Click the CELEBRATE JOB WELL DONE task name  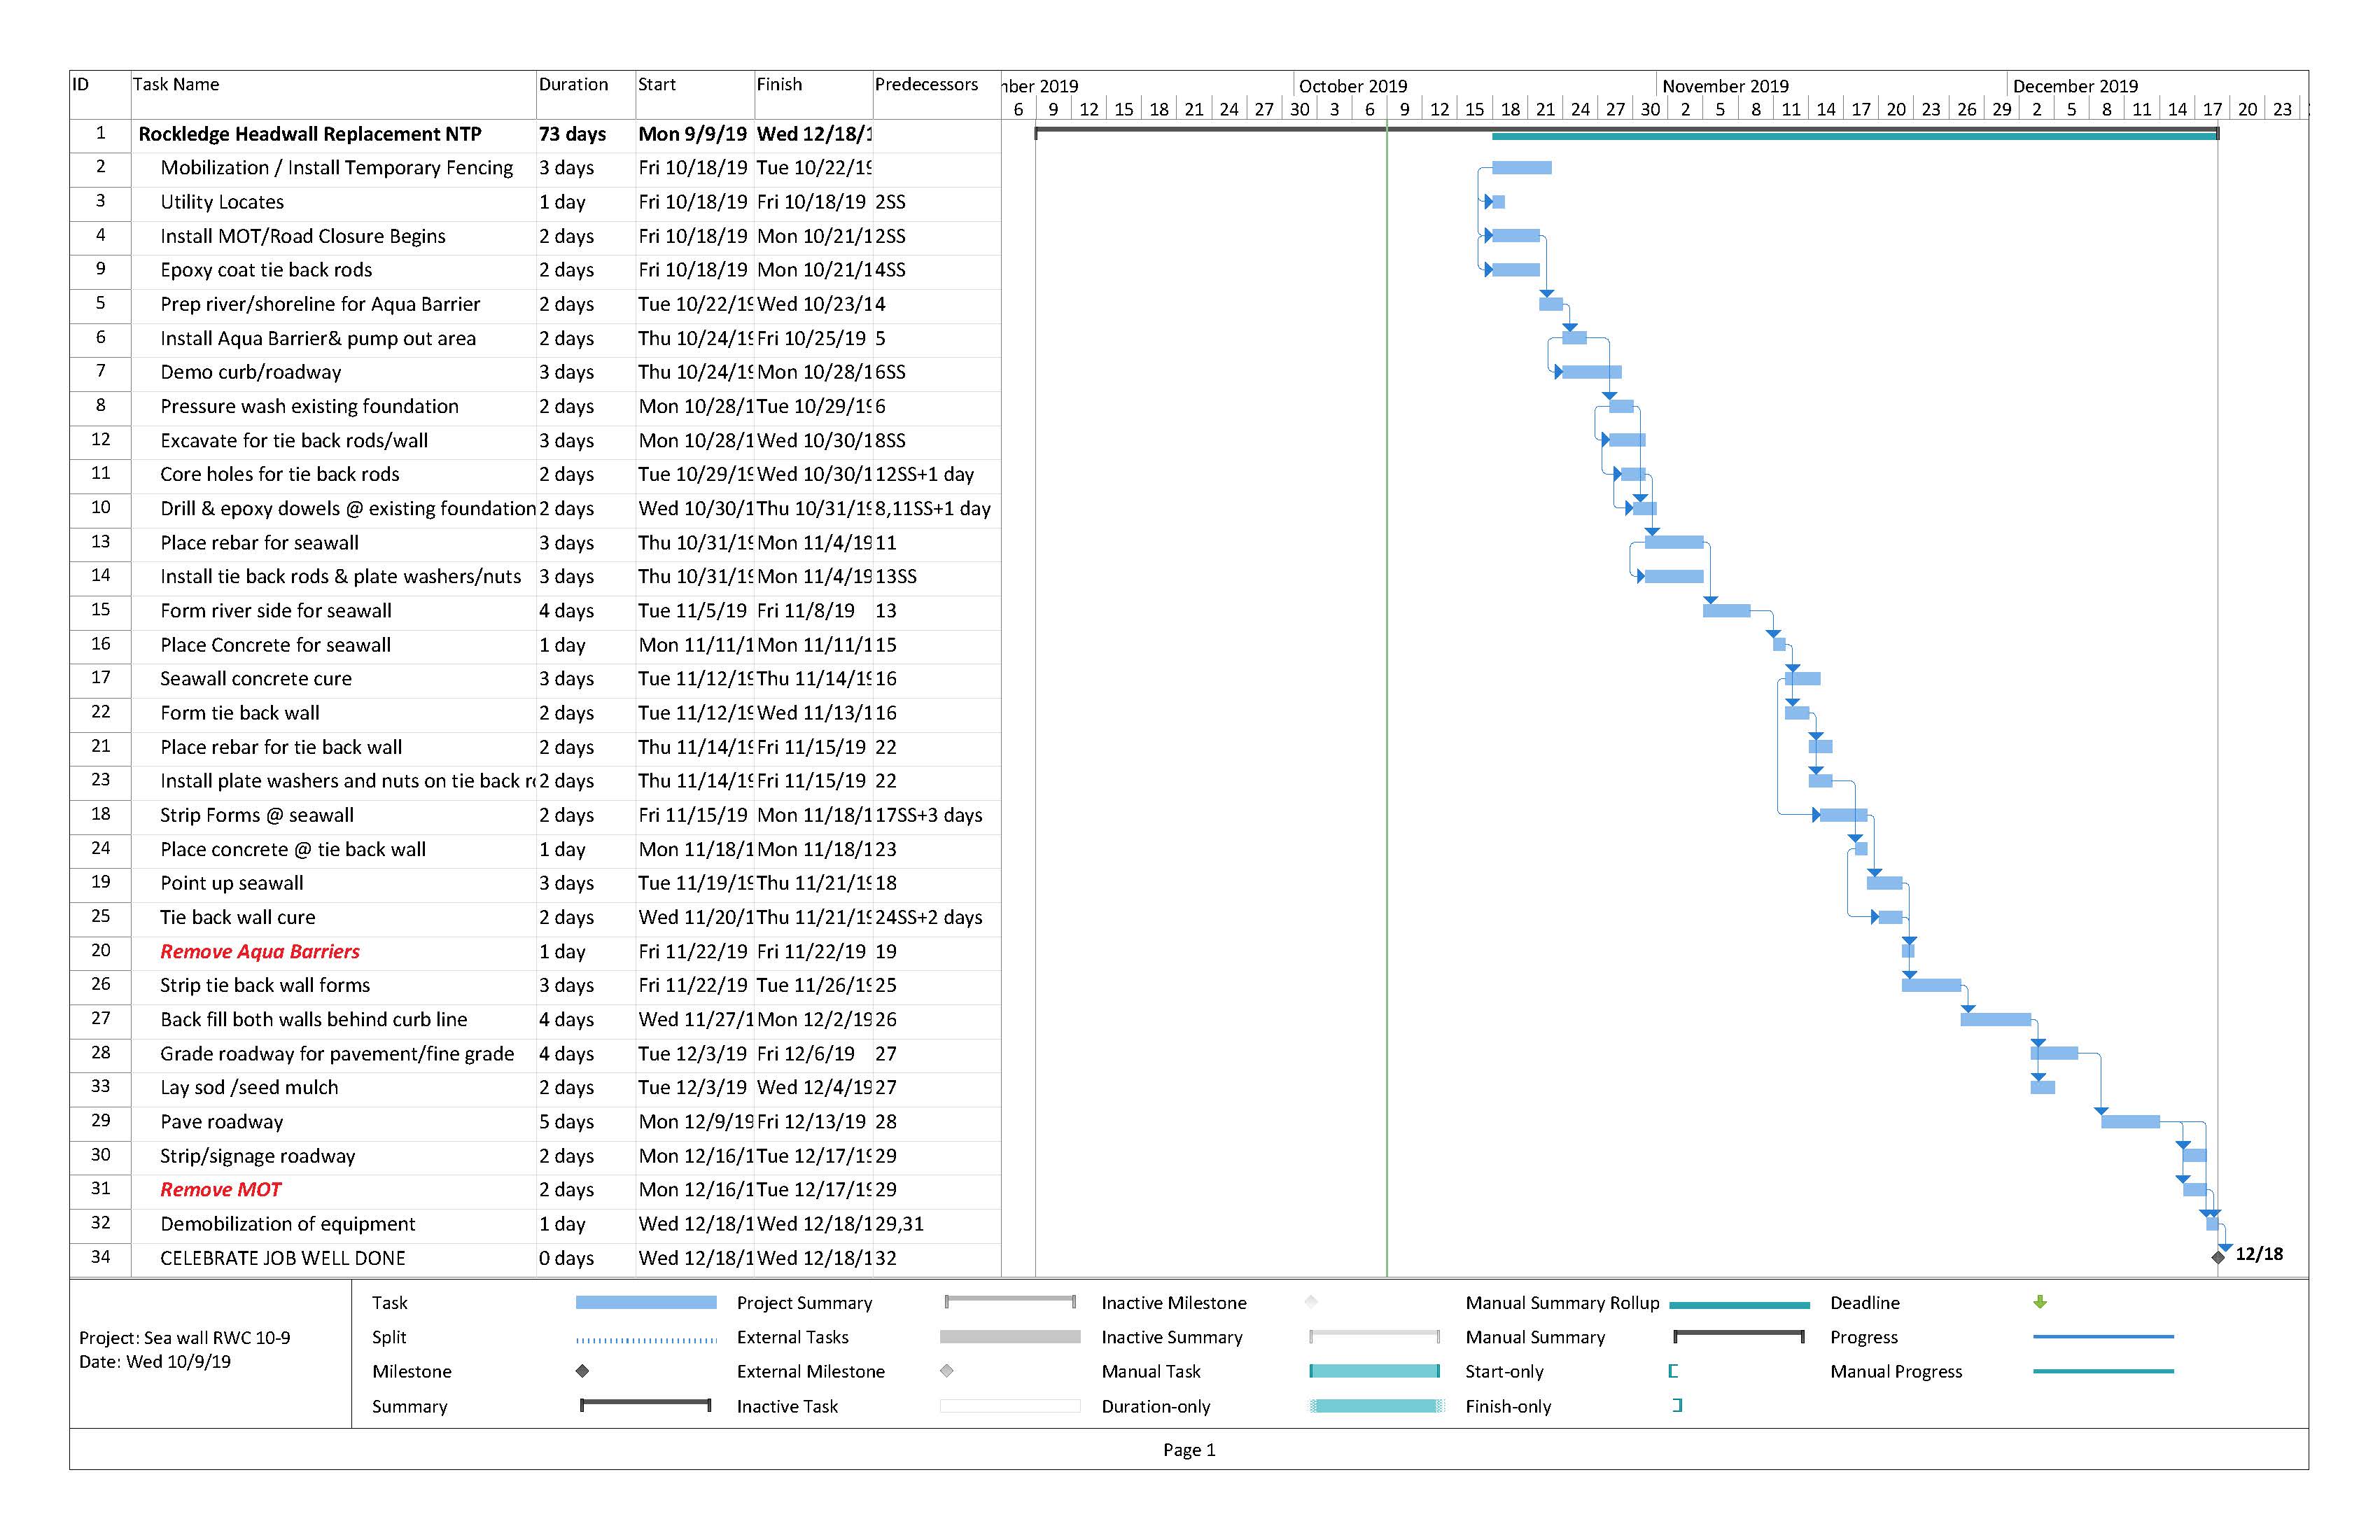pyautogui.click(x=283, y=1258)
